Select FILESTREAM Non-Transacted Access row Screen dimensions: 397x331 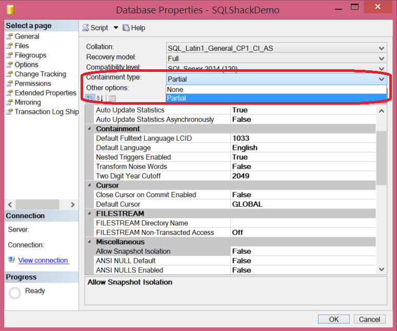pyautogui.click(x=235, y=232)
